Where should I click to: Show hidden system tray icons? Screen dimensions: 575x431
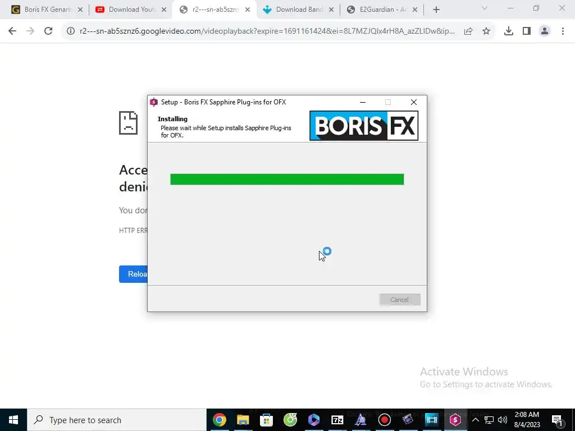coord(475,420)
